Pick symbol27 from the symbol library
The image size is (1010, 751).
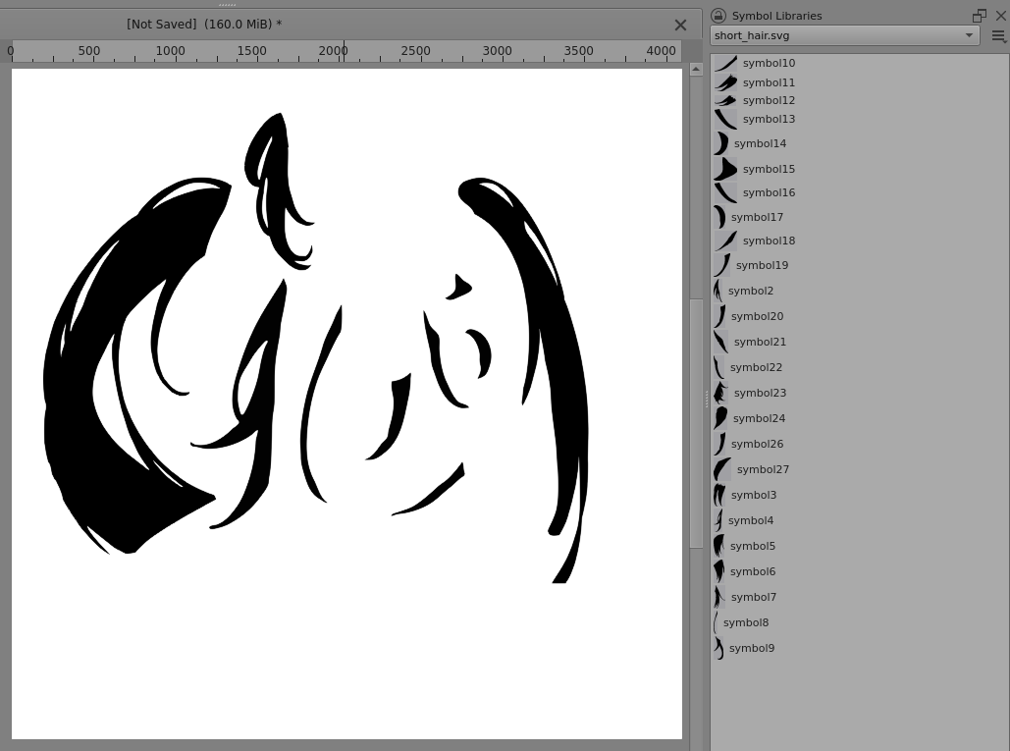pyautogui.click(x=762, y=469)
